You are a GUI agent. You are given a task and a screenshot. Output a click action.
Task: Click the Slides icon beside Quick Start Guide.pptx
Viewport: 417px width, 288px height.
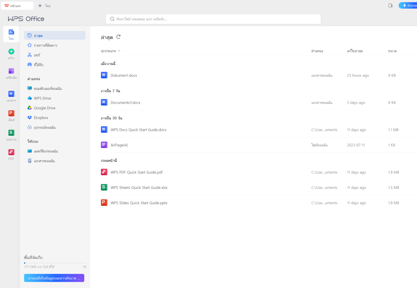click(104, 203)
